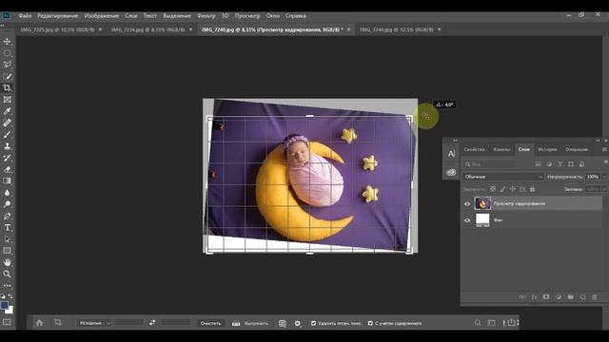Open the layer opacity slider arrow
Image resolution: width=609 pixels, height=342 pixels.
604,177
